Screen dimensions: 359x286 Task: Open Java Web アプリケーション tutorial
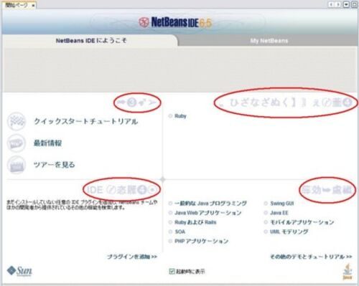pos(208,213)
